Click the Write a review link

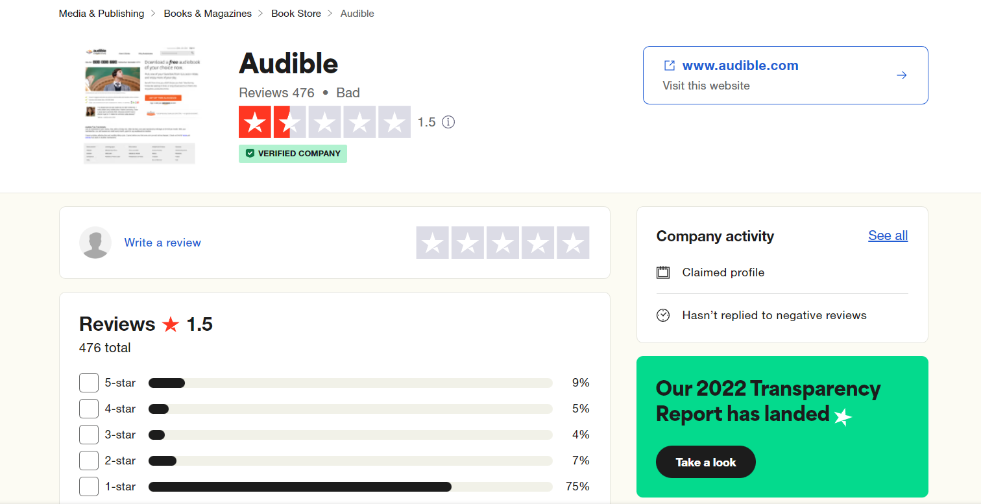163,243
